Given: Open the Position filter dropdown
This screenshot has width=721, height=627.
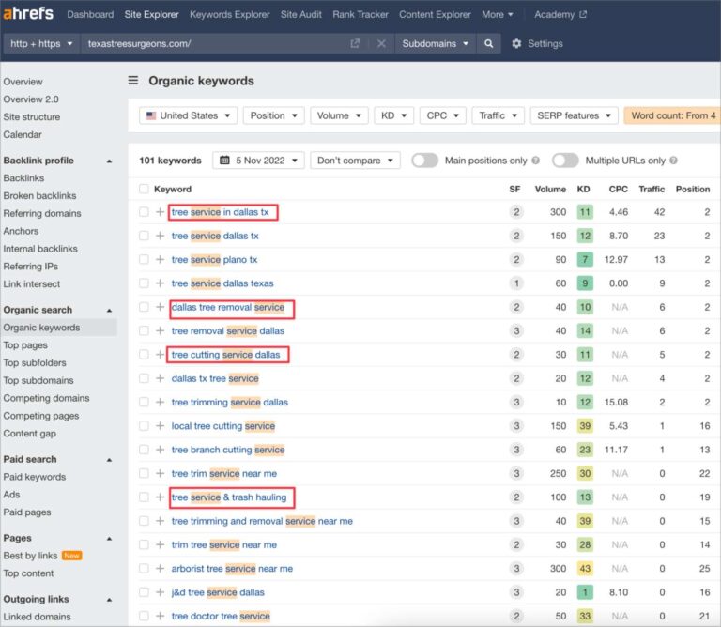Looking at the screenshot, I should click(x=273, y=115).
